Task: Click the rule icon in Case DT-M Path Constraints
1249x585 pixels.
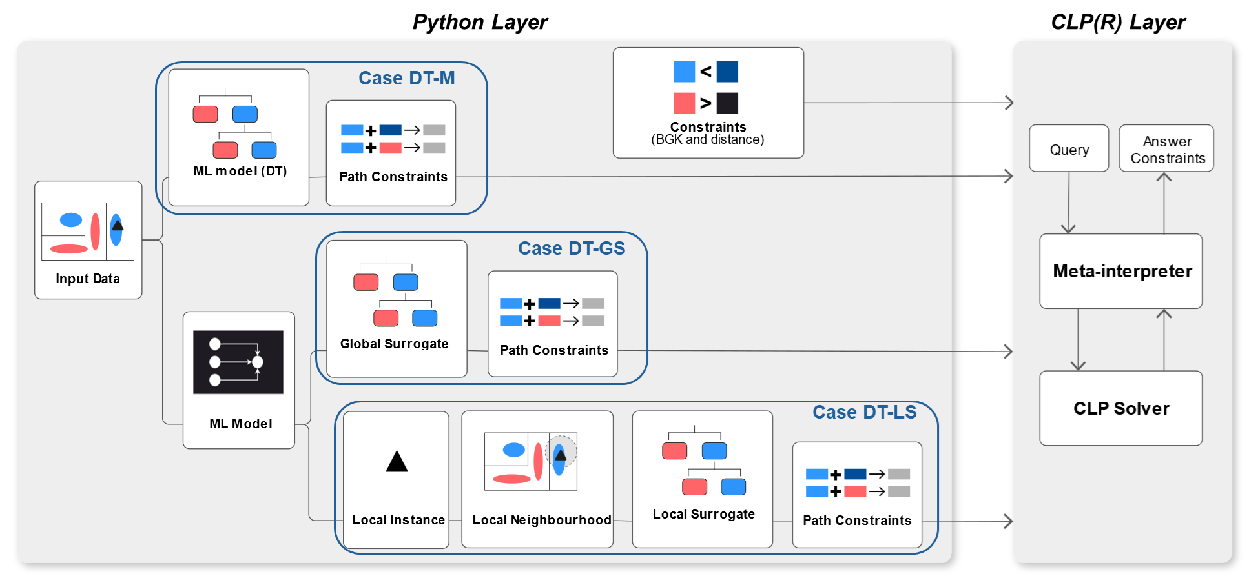Action: (x=393, y=139)
